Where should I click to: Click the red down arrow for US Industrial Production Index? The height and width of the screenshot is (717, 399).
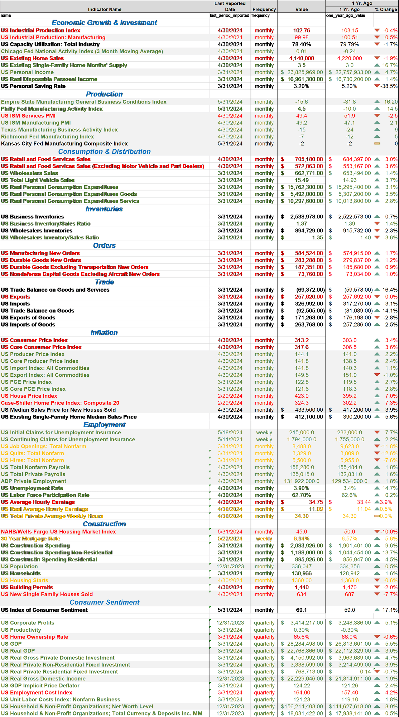[377, 30]
